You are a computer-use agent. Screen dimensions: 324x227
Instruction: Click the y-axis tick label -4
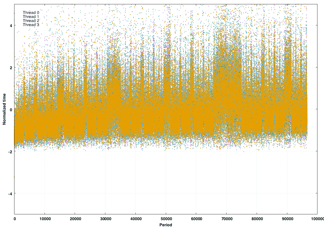pos(10,194)
